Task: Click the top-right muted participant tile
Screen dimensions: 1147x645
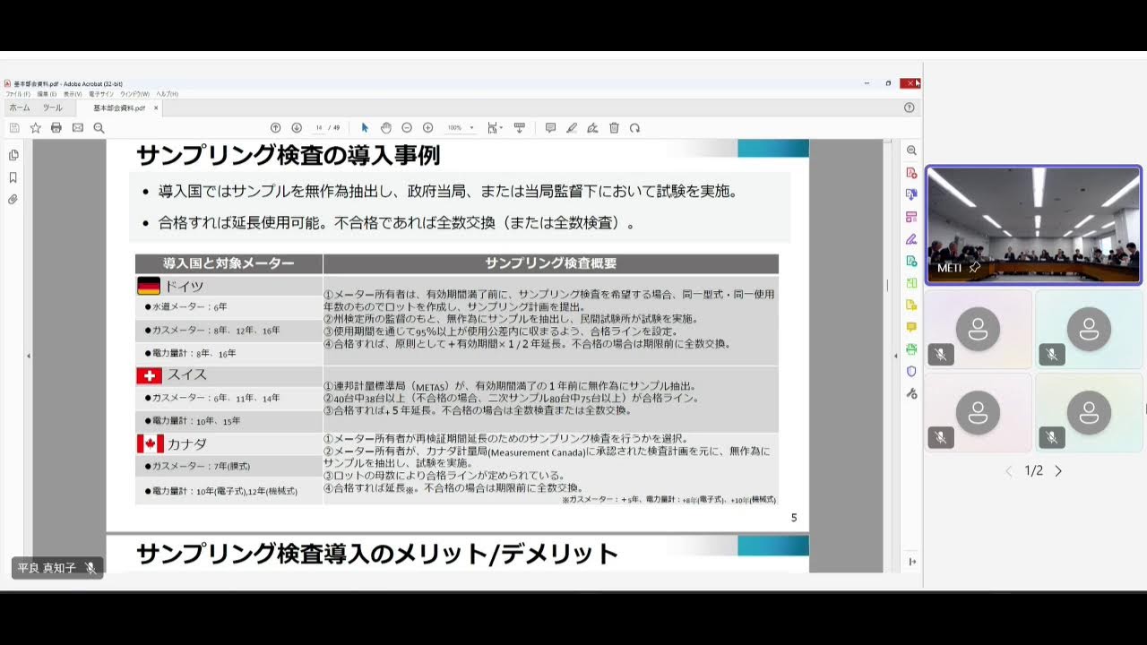Action: (x=1089, y=329)
